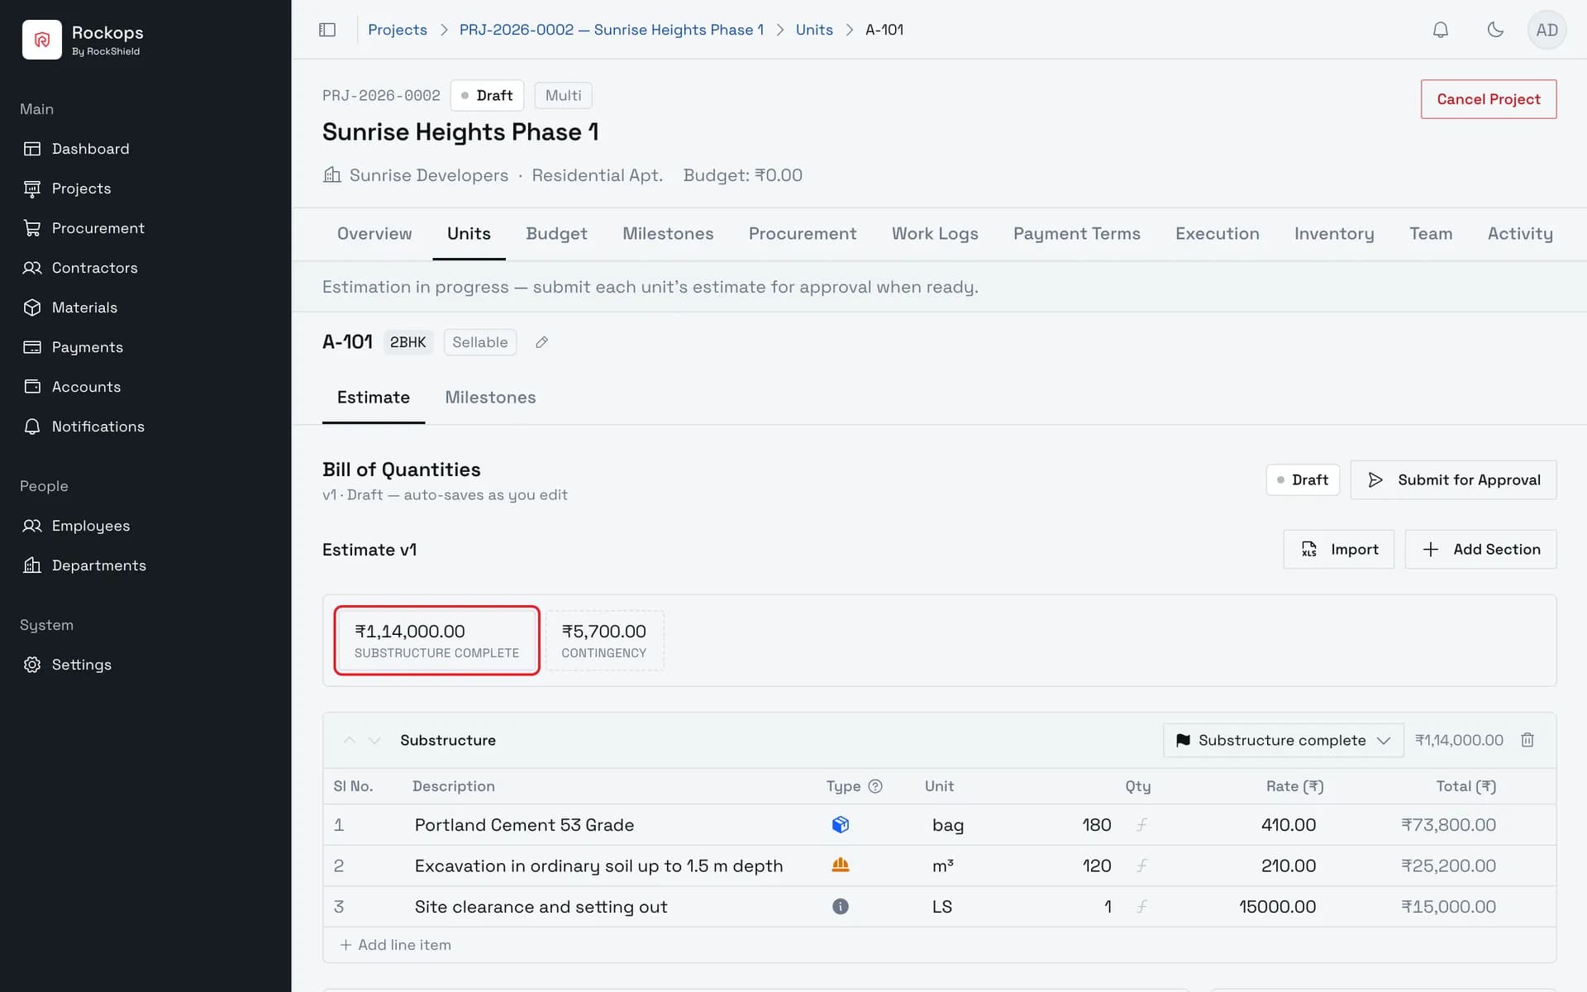Switch to the Budget tab

pos(556,234)
